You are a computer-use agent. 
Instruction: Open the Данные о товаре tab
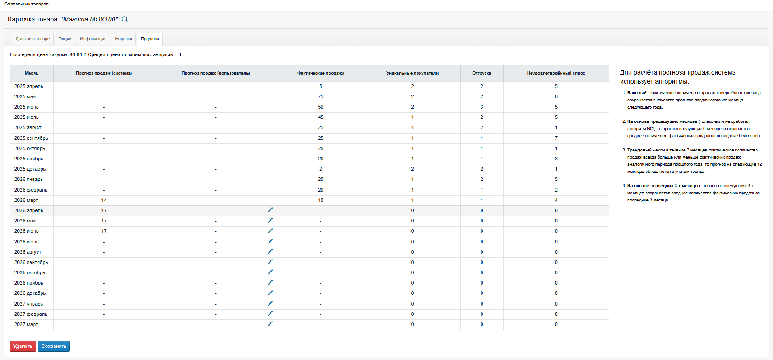pyautogui.click(x=33, y=39)
